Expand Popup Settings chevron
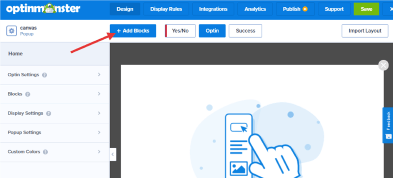Viewport: 393px width, 178px height. [99, 133]
